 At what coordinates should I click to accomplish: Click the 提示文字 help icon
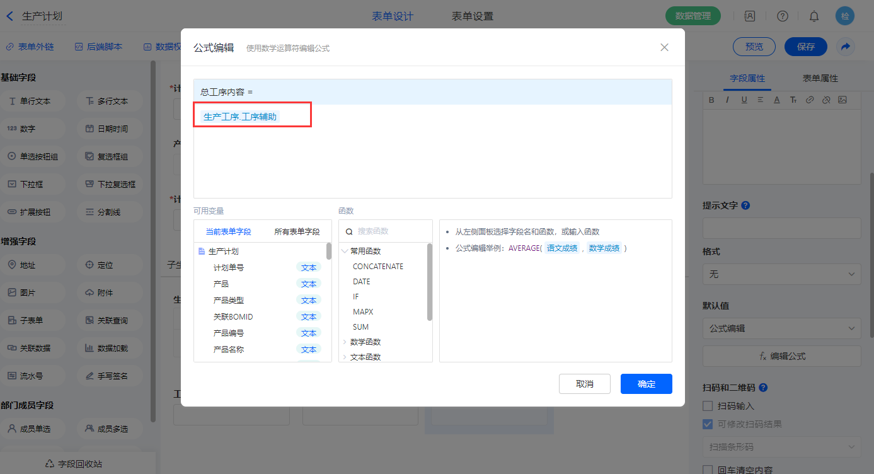(745, 205)
